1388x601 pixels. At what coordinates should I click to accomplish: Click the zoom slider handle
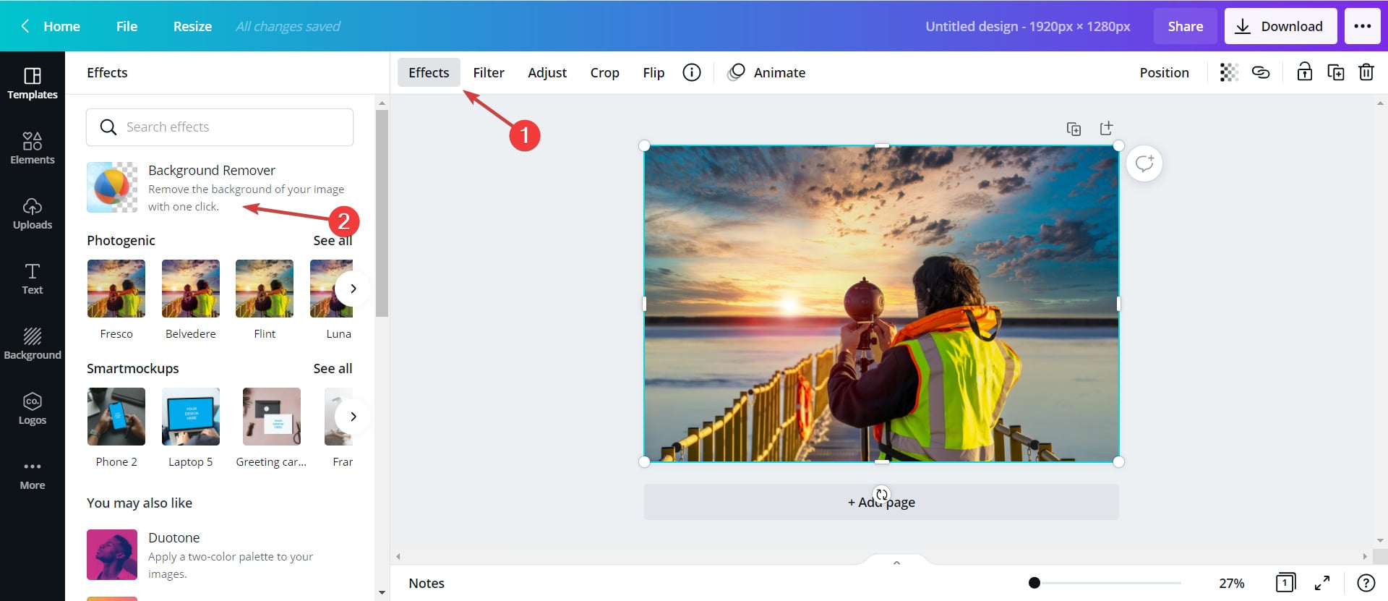tap(1034, 583)
